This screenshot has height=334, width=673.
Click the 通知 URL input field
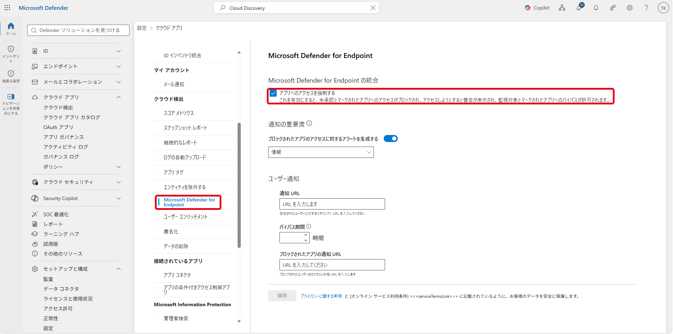332,204
